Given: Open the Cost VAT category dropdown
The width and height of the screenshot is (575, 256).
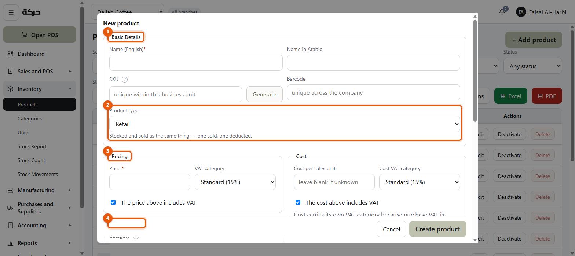Looking at the screenshot, I should (x=420, y=182).
